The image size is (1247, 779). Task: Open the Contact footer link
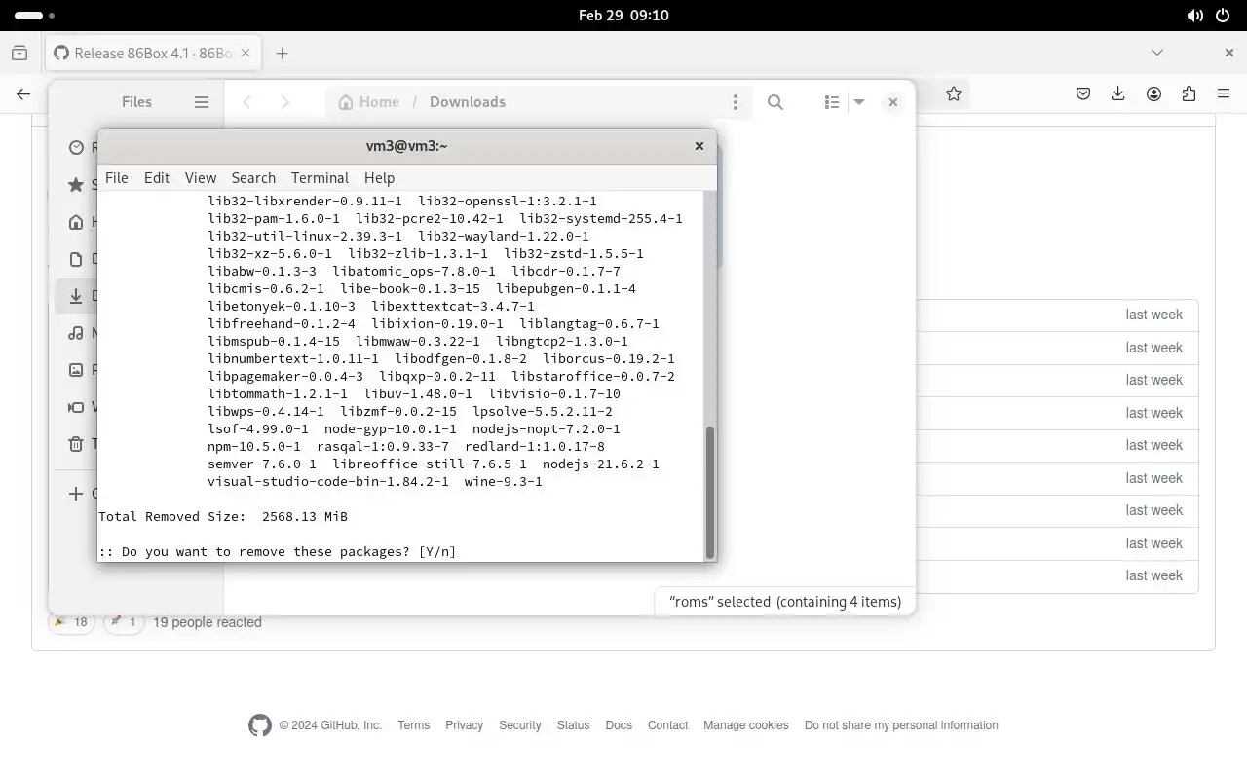(667, 725)
